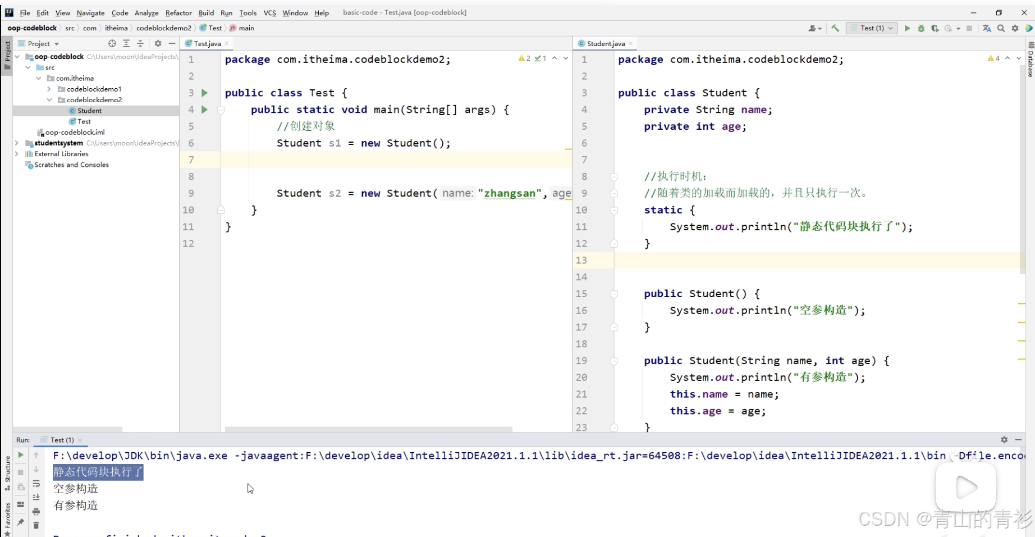Expand the studentsystem module
Viewport: 1035px width, 537px height.
pos(17,143)
